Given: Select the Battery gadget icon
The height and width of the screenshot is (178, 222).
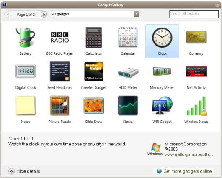Looking at the screenshot, I should click(x=26, y=37).
